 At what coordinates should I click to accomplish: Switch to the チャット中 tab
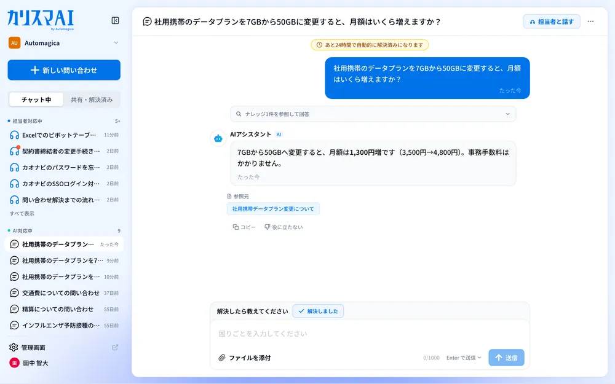[36, 100]
